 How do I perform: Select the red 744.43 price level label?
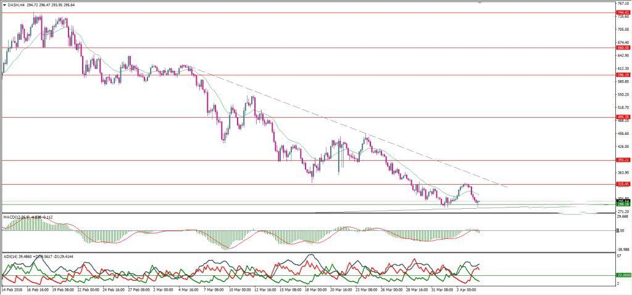coord(623,12)
